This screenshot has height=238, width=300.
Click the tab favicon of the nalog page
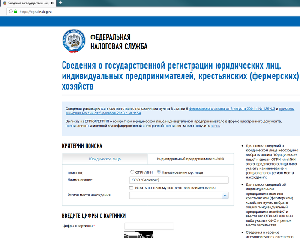pos(4,3)
